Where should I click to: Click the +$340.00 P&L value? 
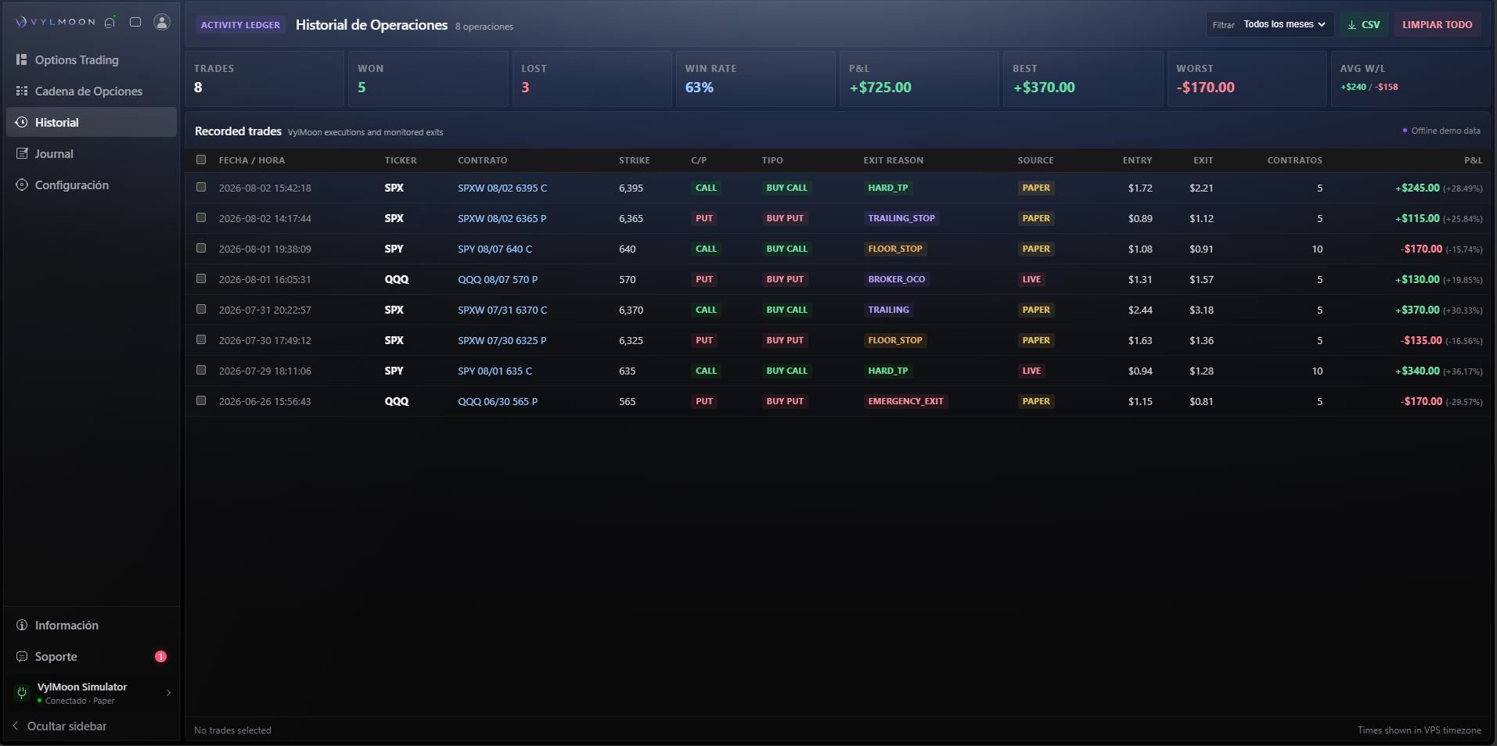point(1417,371)
